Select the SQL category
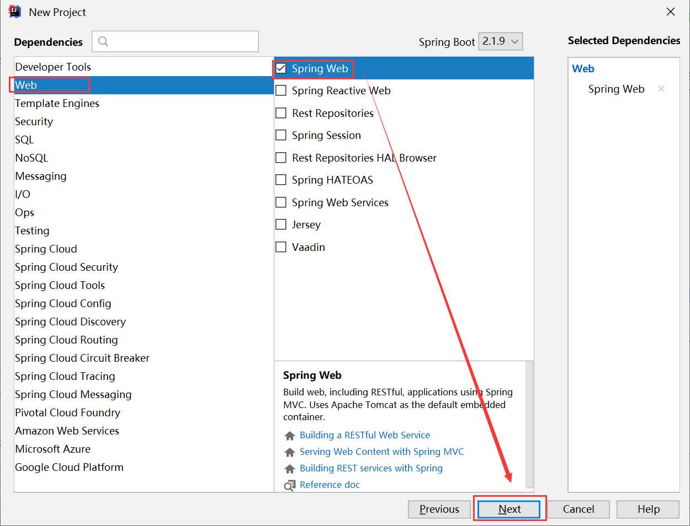 click(x=144, y=139)
